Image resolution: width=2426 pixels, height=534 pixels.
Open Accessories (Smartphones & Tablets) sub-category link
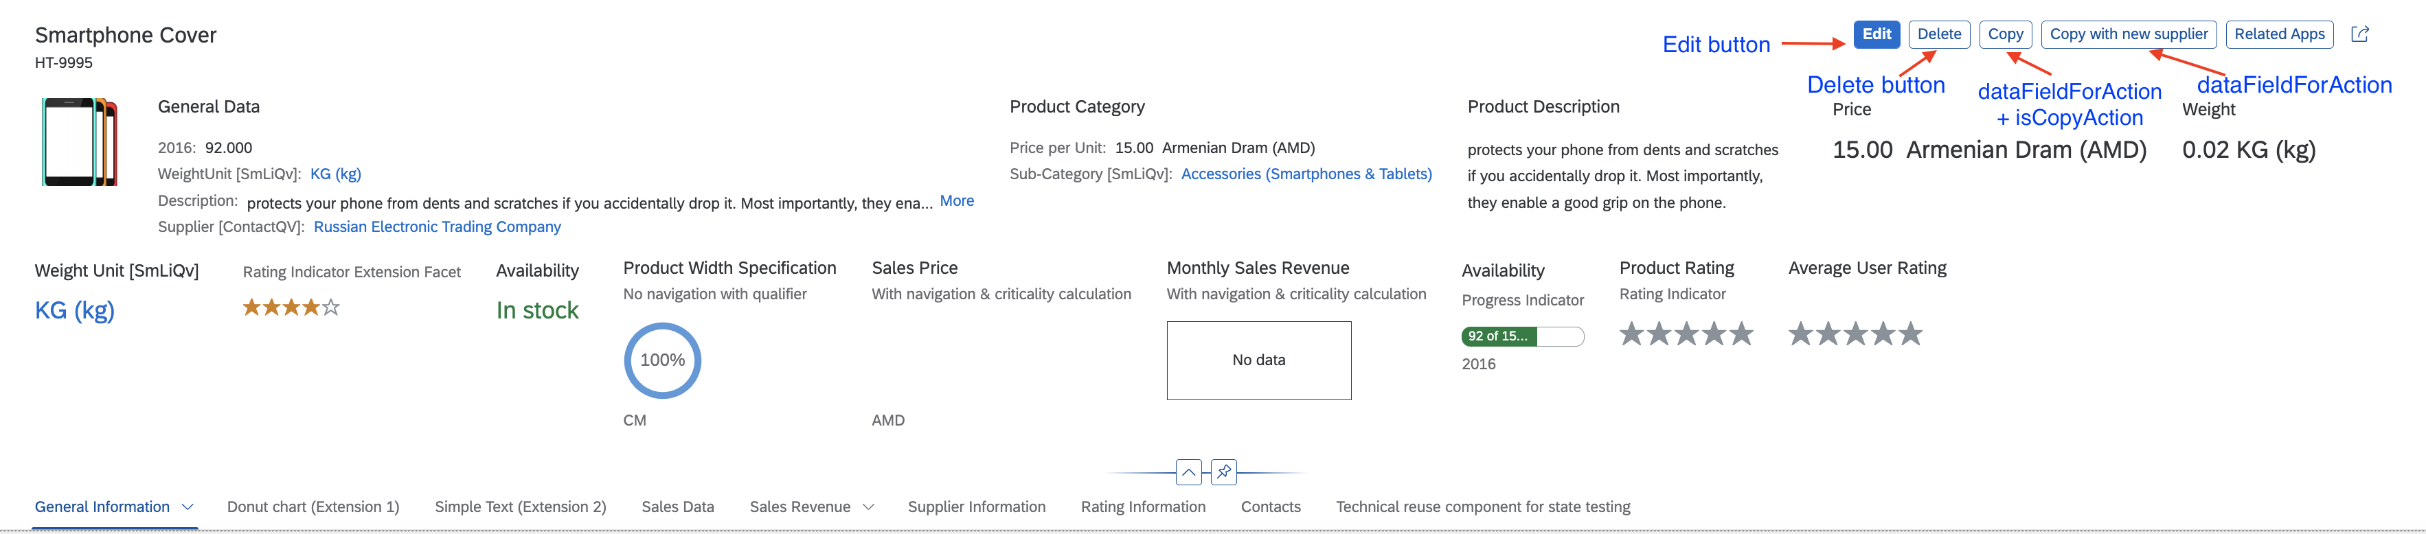click(x=1306, y=174)
